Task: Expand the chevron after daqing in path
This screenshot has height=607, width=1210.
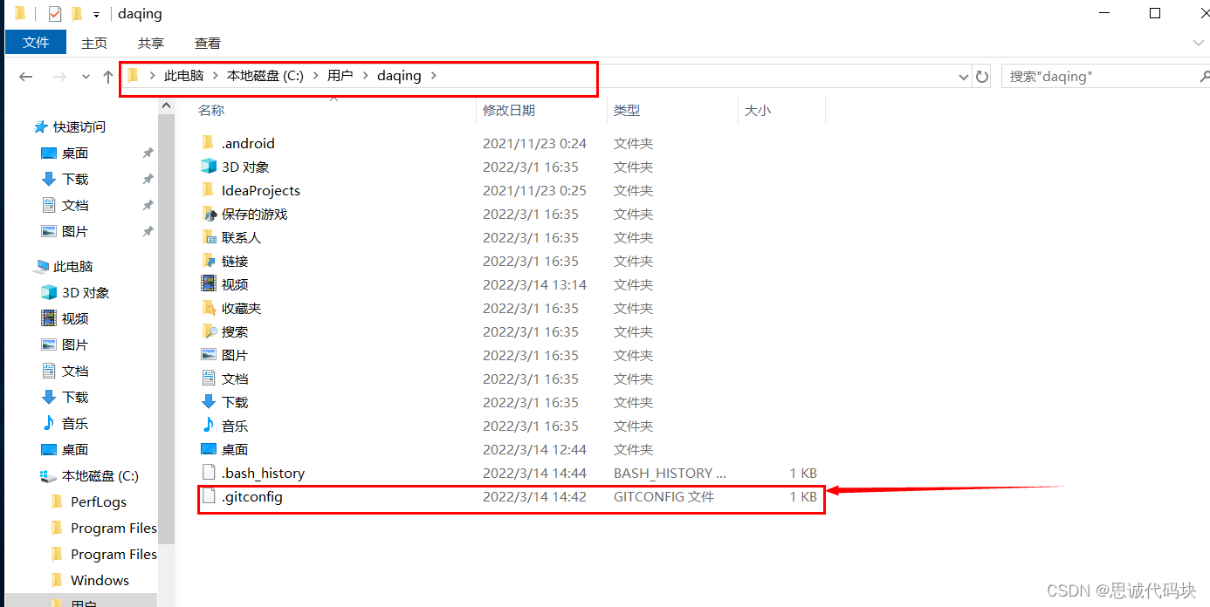Action: click(434, 76)
